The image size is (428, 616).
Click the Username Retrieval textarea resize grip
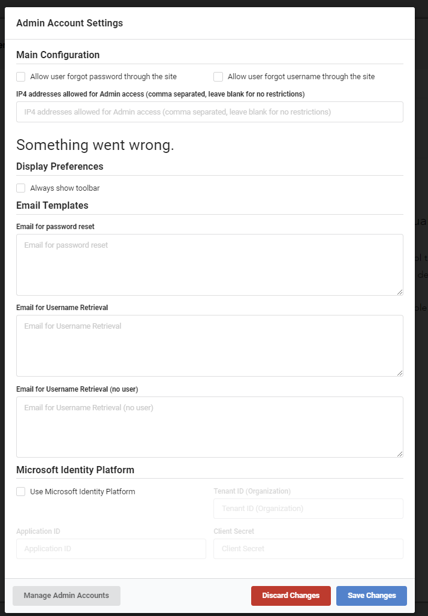(400, 373)
